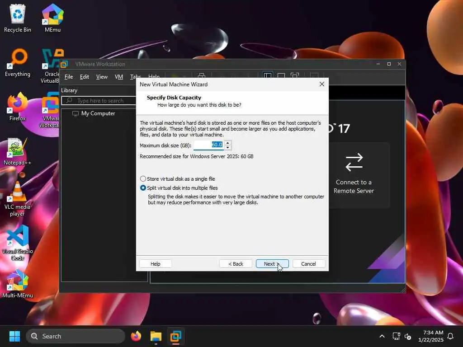Open the Tabs menu

click(x=135, y=76)
